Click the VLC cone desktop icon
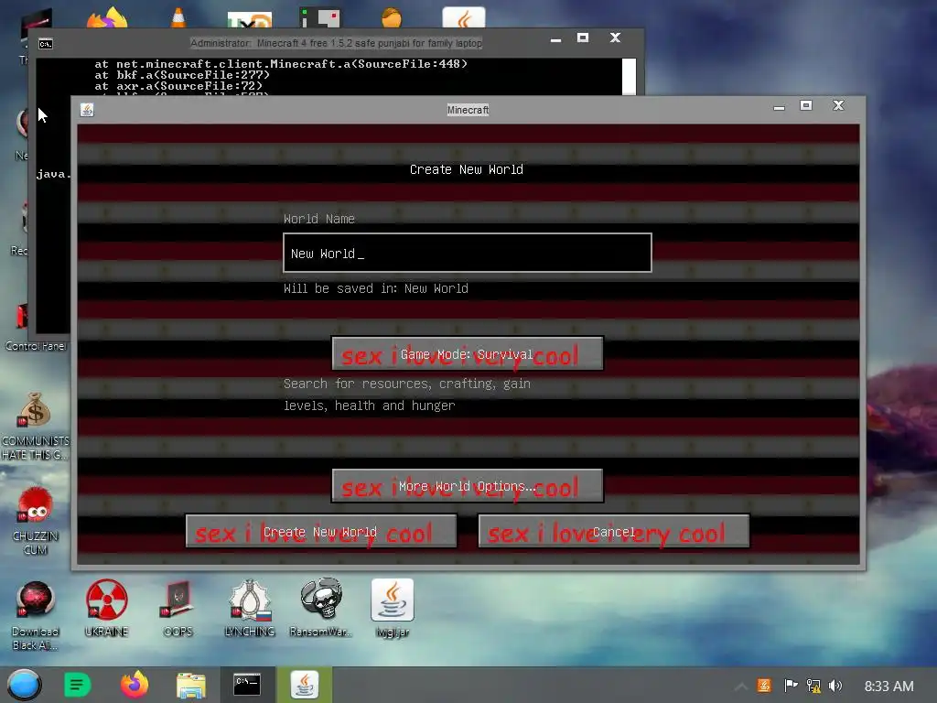 178,18
